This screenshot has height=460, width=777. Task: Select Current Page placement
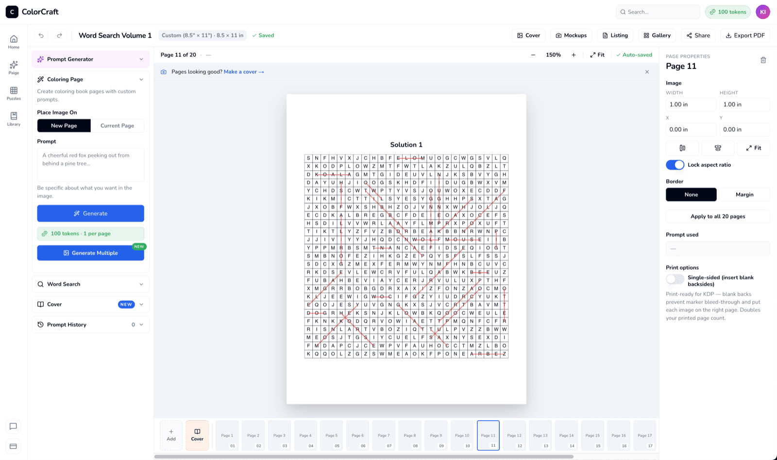click(117, 125)
